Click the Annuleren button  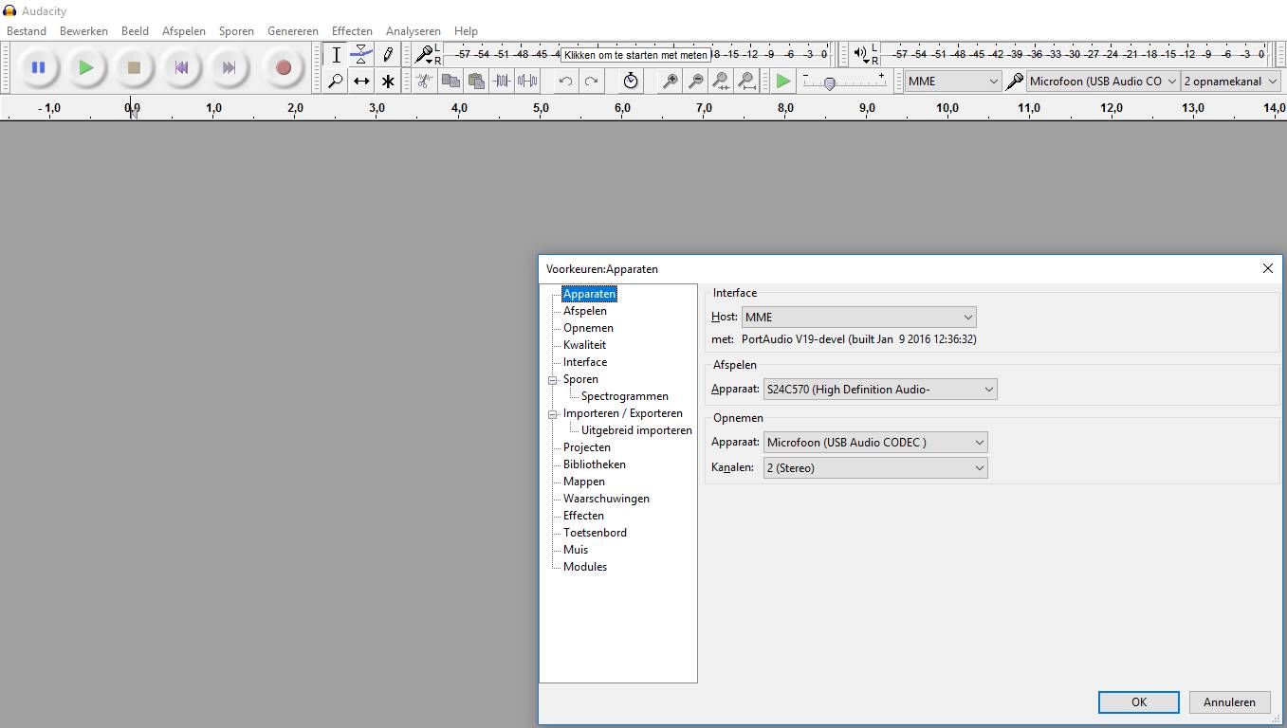click(1229, 702)
